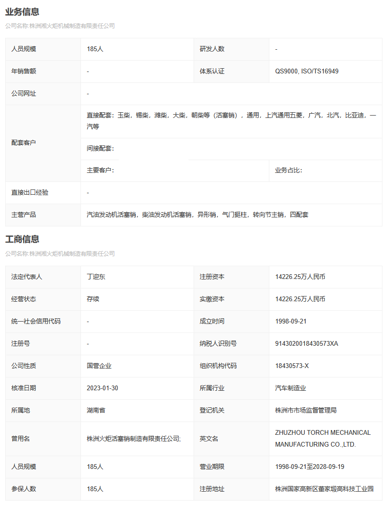This screenshot has height=521, width=391.
Task: Click the 公司性质 label cell
Action: 43,366
